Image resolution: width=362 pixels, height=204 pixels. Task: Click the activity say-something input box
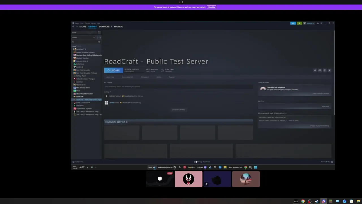point(178,87)
